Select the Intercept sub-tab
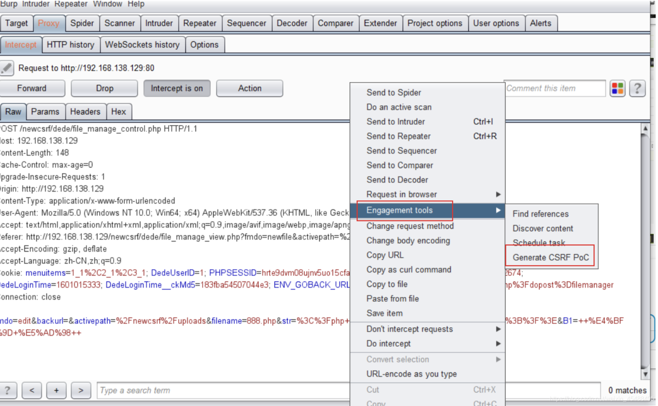Screen dimensions: 658x406 click(x=21, y=45)
